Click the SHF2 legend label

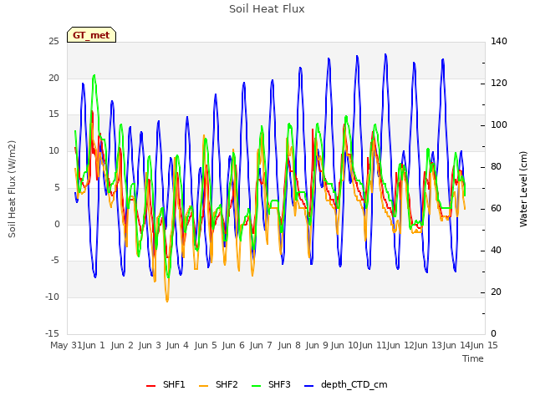227,384
